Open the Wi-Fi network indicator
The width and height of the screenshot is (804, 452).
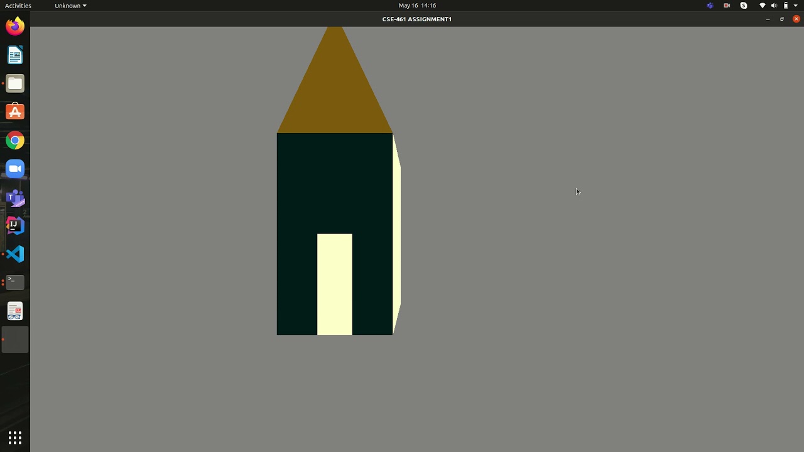763,6
